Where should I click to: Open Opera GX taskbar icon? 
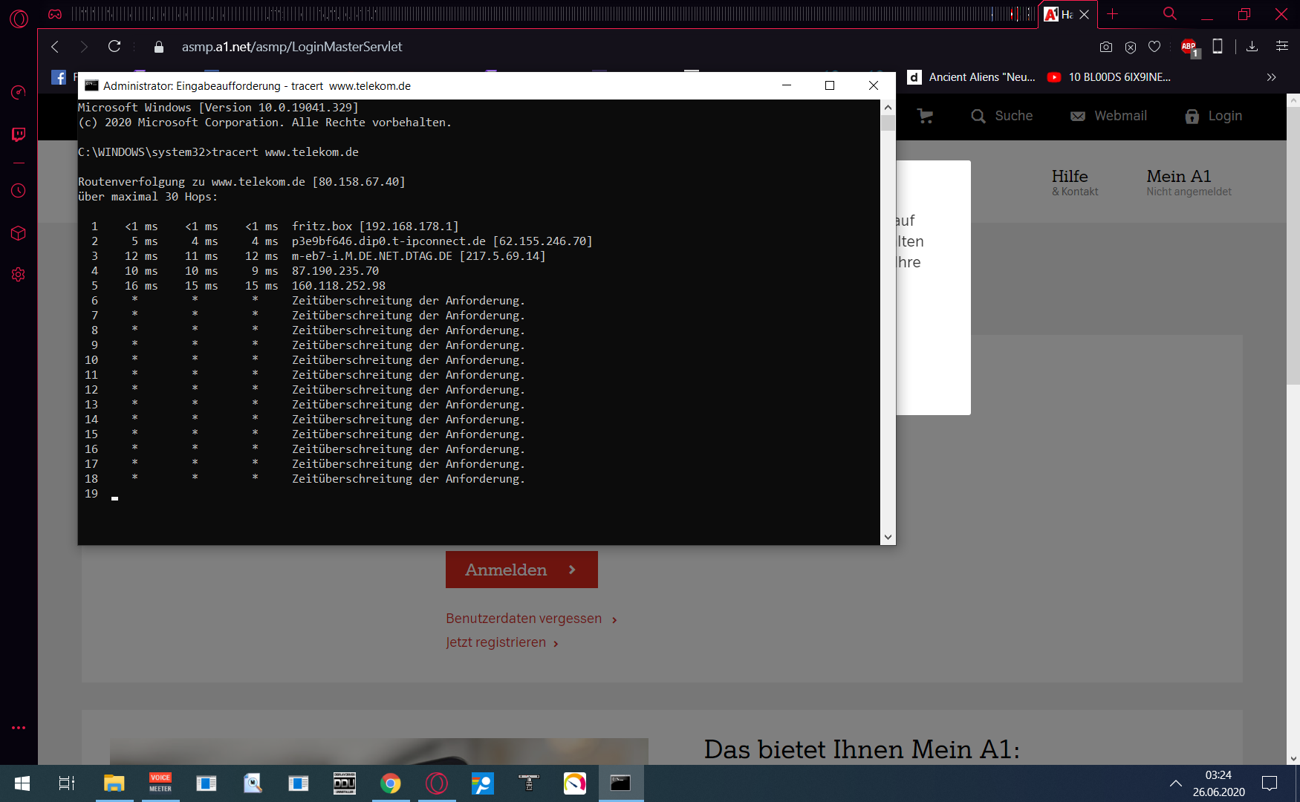(x=437, y=783)
